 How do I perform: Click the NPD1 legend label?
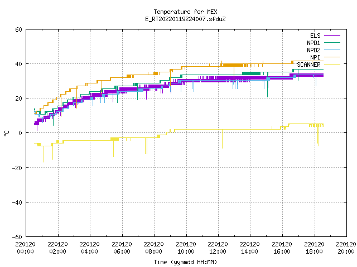(x=313, y=43)
